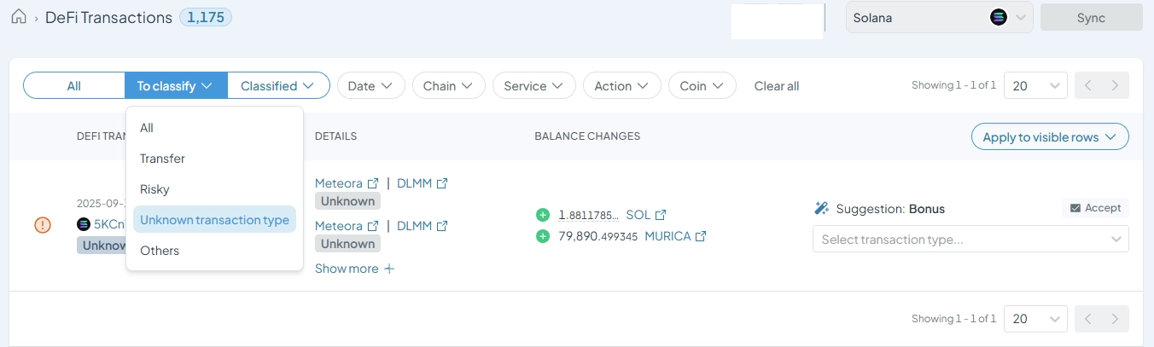Click Show more details link

[347, 269]
